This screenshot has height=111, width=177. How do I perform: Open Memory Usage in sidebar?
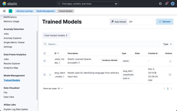[x=11, y=21]
